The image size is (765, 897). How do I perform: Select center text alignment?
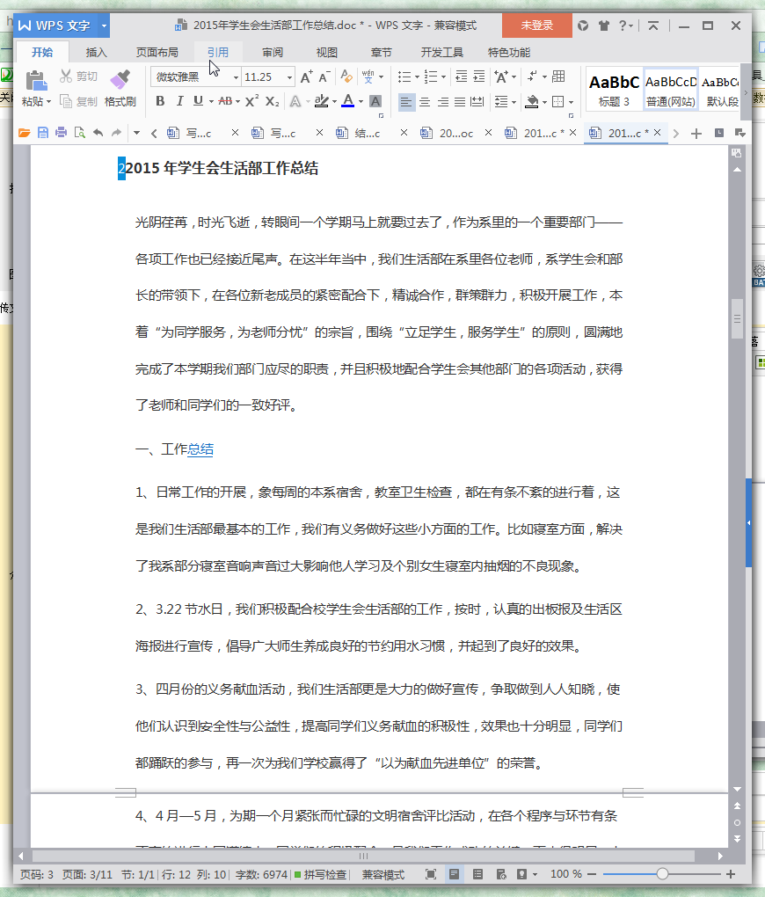pos(425,102)
